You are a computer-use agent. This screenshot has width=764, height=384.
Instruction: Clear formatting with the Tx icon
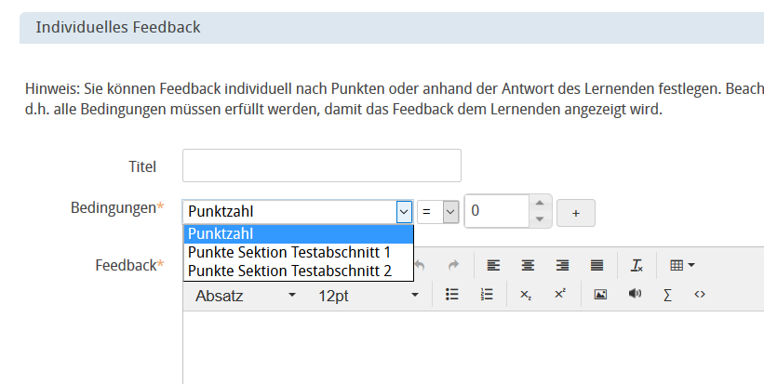coord(637,265)
